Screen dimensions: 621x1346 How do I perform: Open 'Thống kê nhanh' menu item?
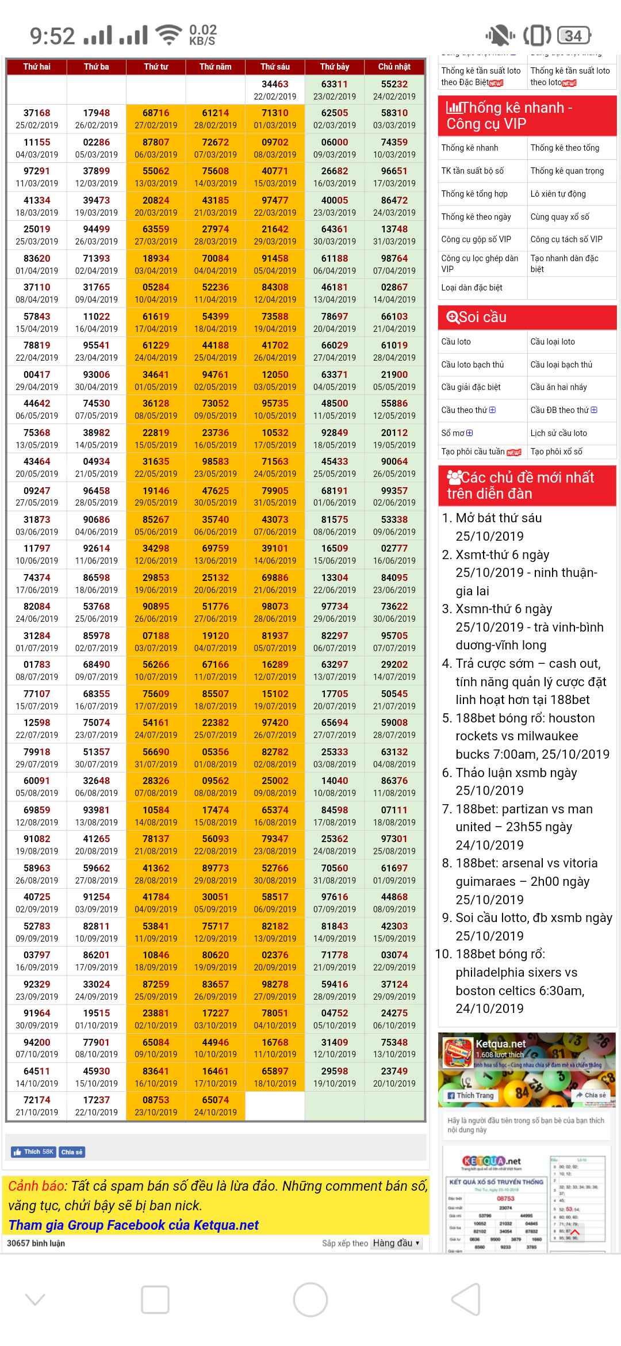pos(470,148)
